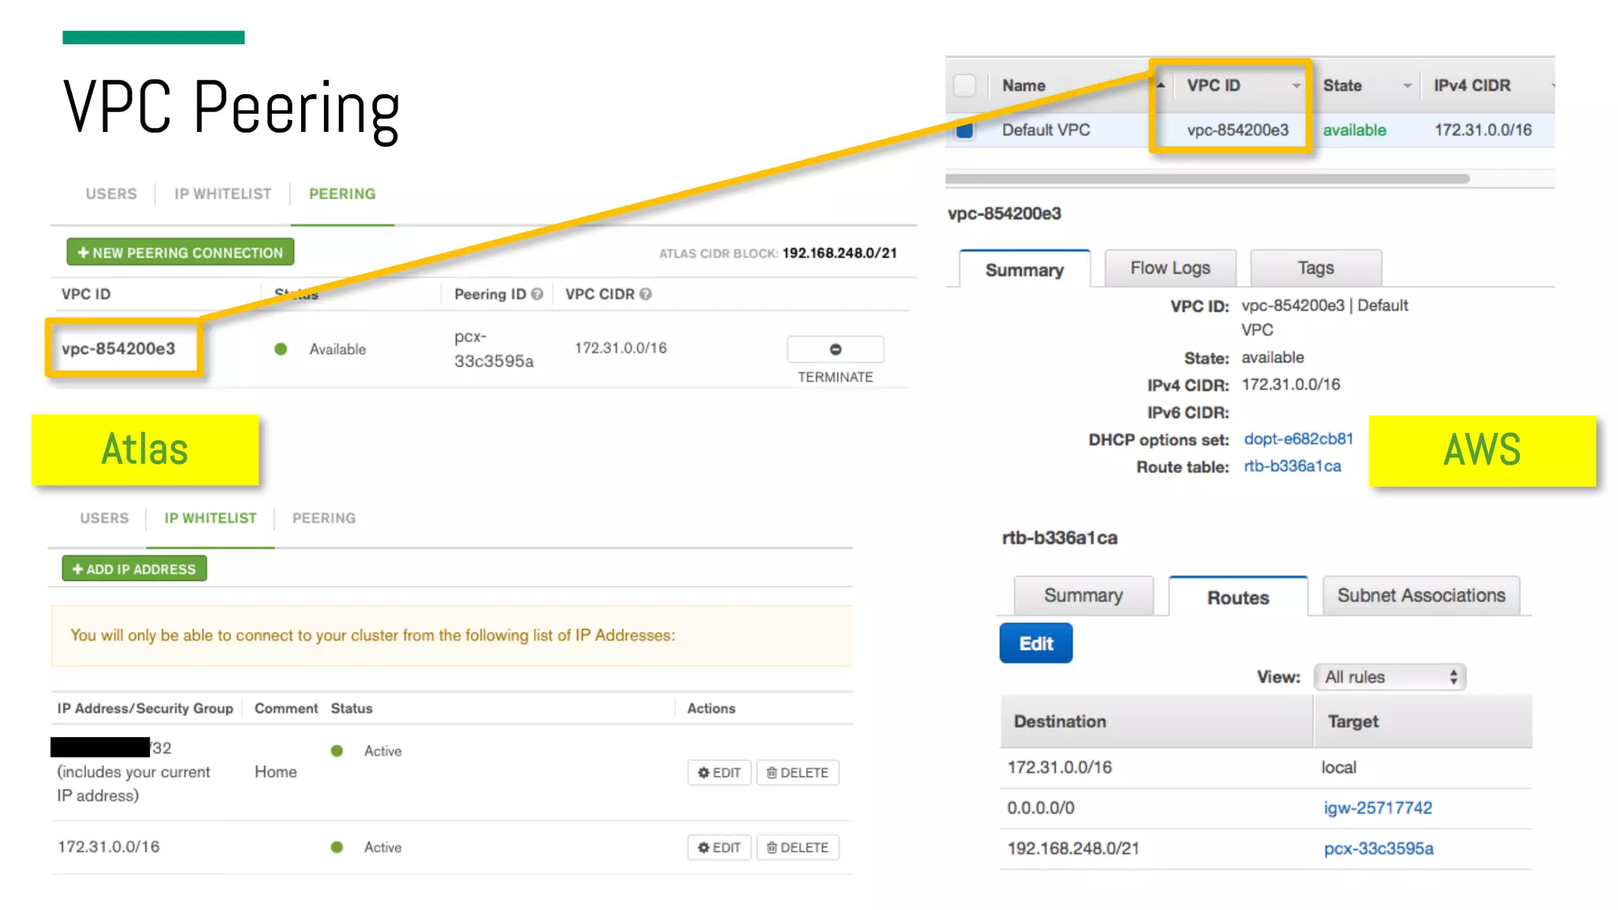Open USERS tab in upper Atlas panel
Viewport: 1618px width, 910px height.
(111, 194)
